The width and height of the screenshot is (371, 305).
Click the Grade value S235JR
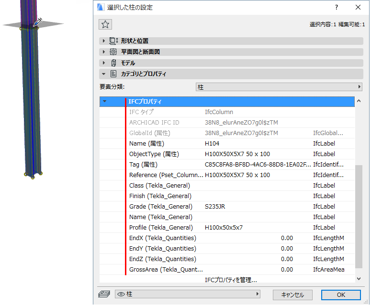pos(215,207)
